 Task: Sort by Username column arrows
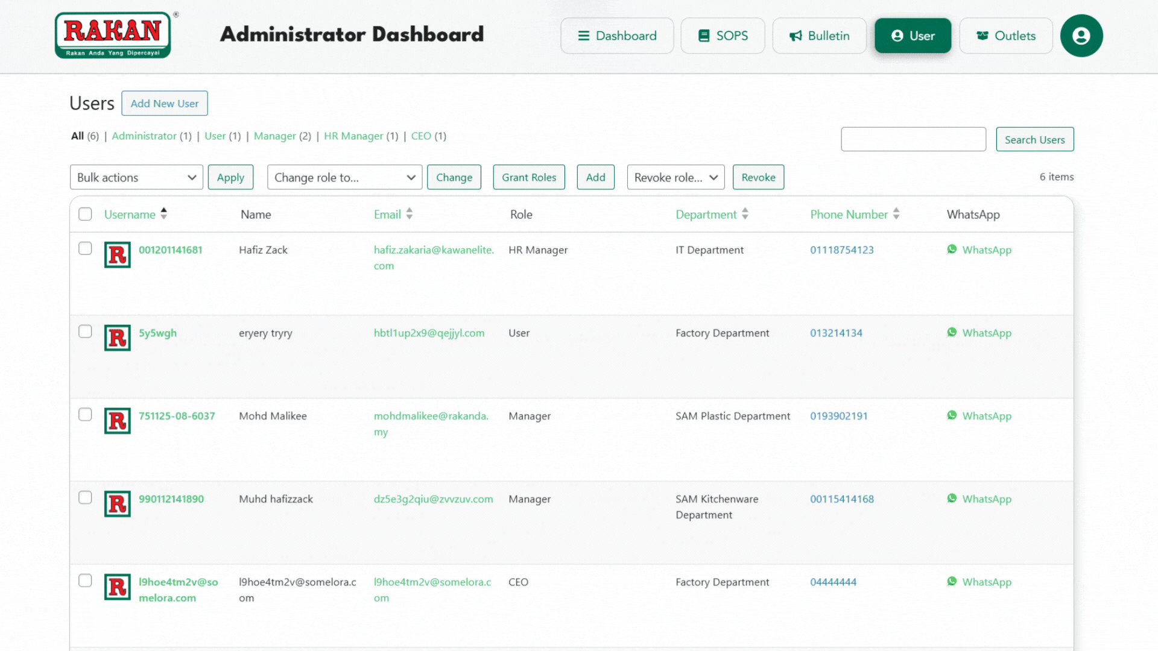coord(163,214)
